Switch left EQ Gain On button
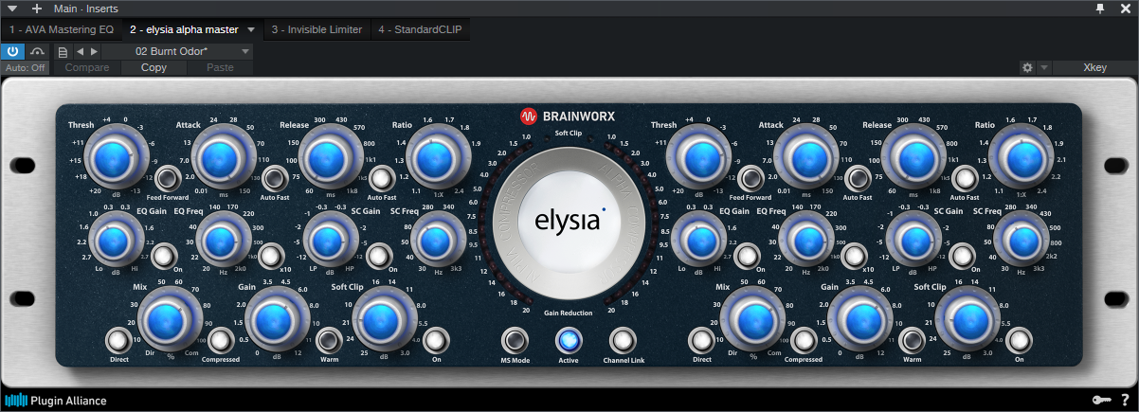1139x412 pixels. (x=164, y=256)
